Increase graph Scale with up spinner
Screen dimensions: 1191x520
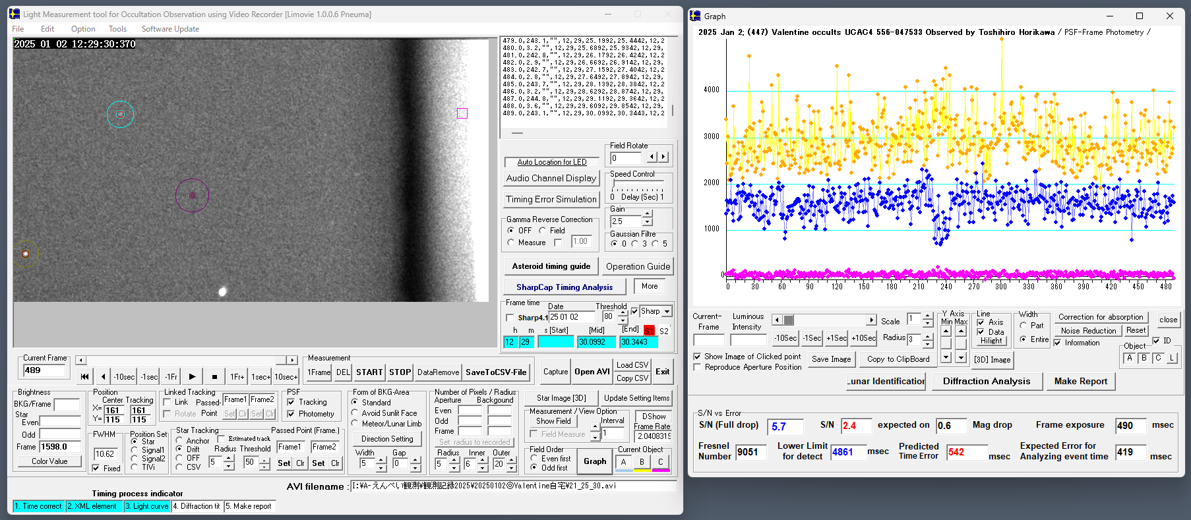(928, 316)
